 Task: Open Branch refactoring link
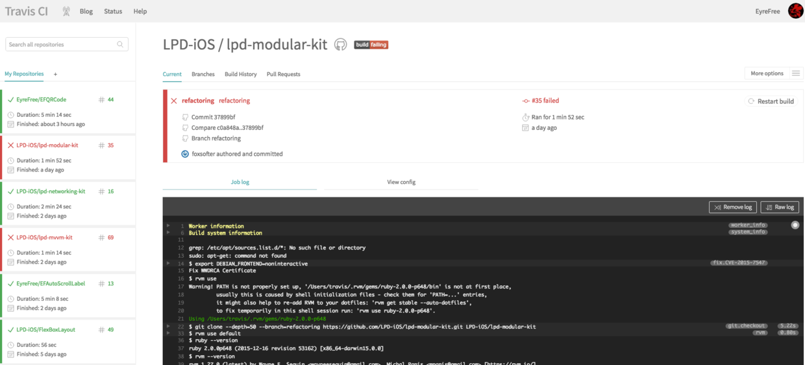coord(216,138)
